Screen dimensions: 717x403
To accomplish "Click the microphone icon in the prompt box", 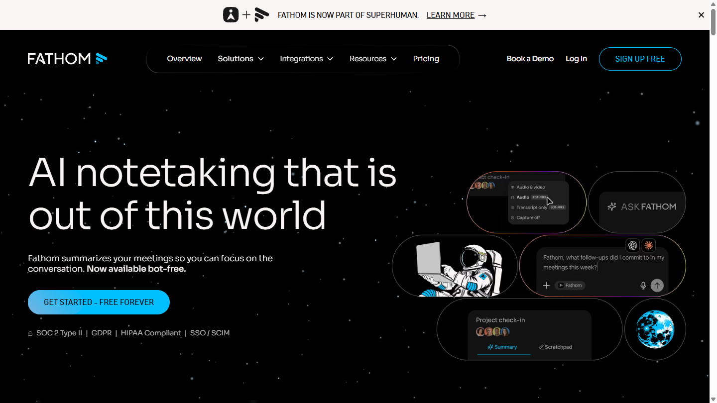I will pyautogui.click(x=643, y=285).
